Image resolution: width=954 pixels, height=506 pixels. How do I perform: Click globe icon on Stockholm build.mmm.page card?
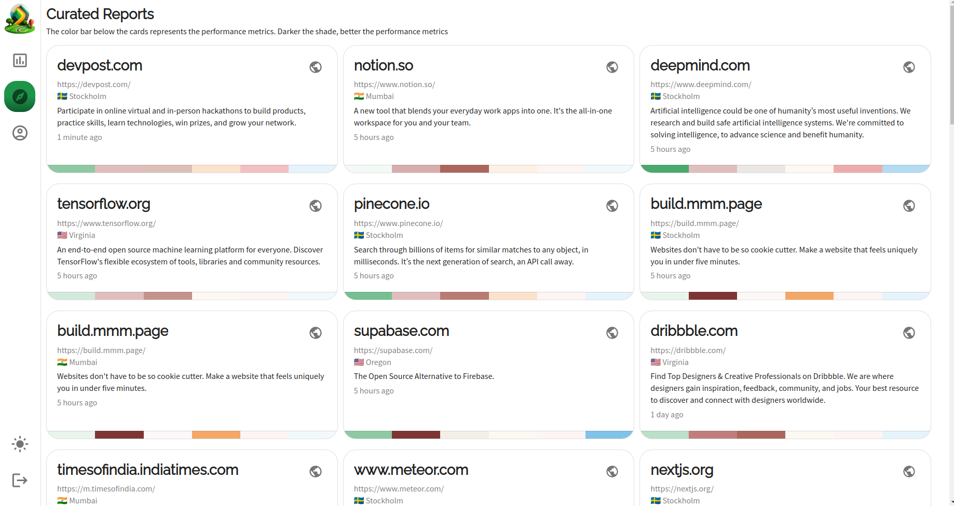(909, 206)
